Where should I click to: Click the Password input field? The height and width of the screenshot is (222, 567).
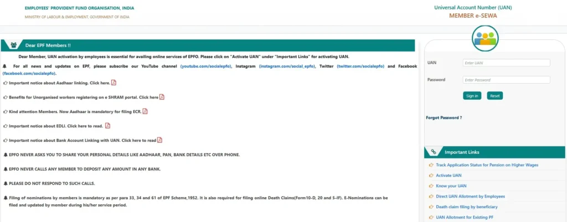coord(506,80)
